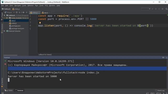
Task: Click tool window quick-access icon in status bar
Action: pos(2,93)
